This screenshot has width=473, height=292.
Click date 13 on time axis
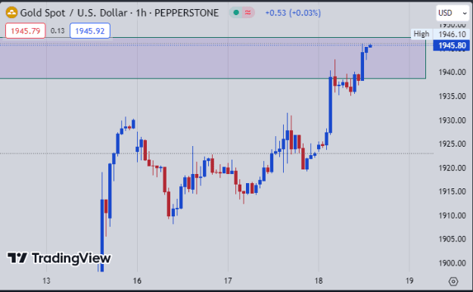click(46, 281)
